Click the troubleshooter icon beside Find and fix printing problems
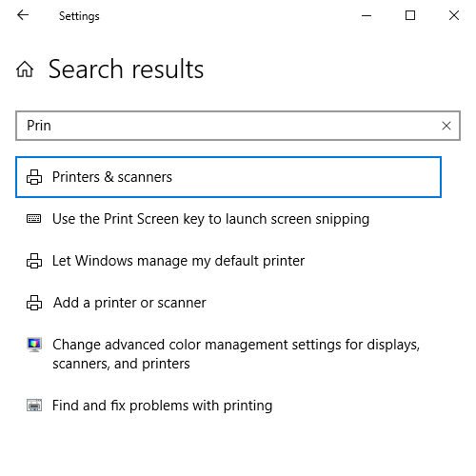 coord(34,406)
